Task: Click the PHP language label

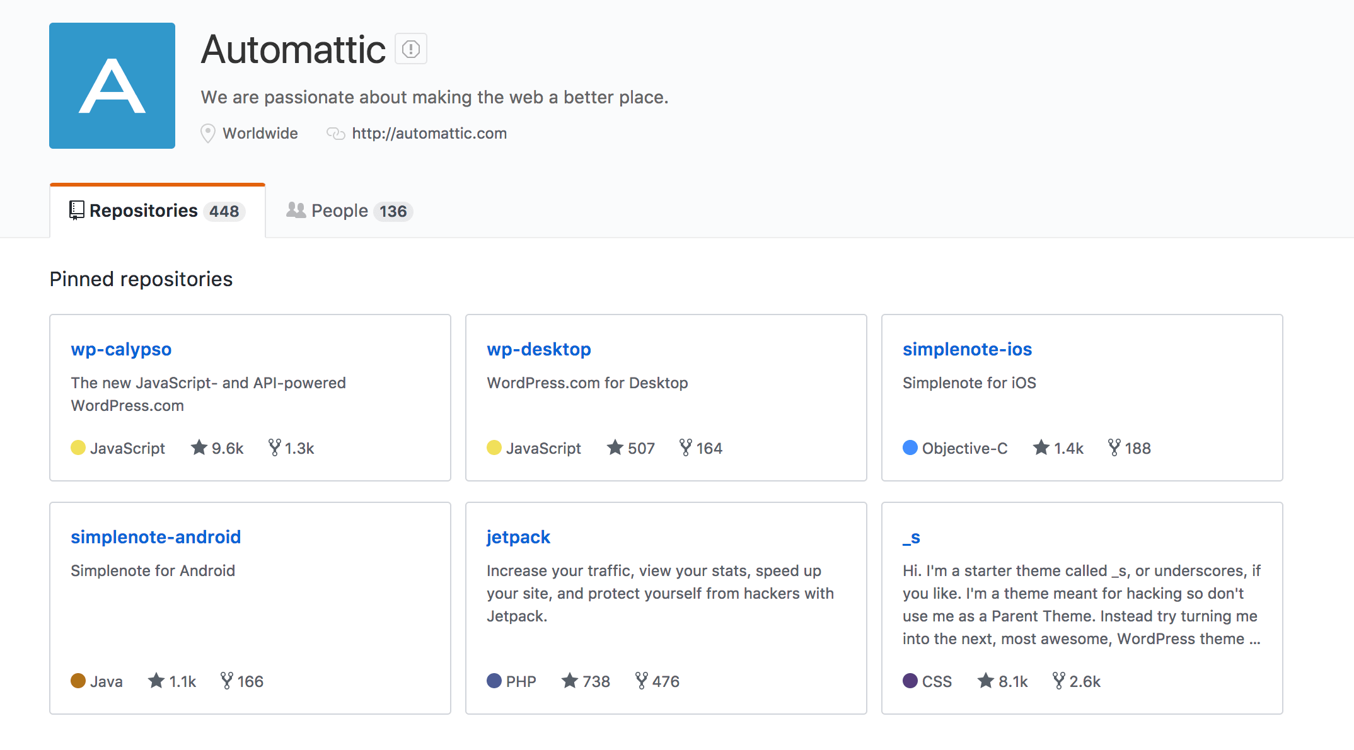Action: point(521,681)
